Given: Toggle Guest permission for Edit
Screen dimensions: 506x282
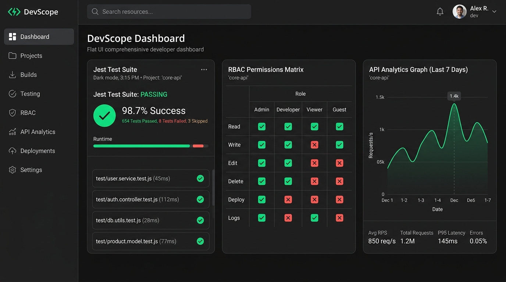Looking at the screenshot, I should tap(339, 163).
